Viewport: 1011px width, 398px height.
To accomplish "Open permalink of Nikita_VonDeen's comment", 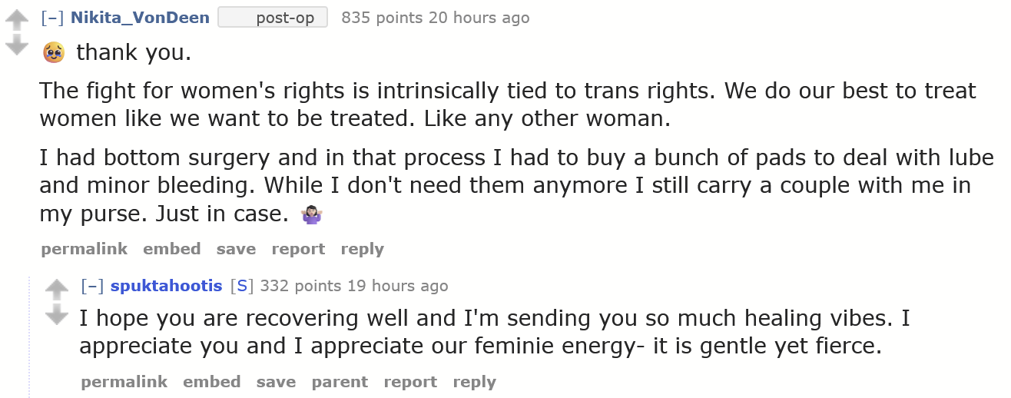I will click(85, 249).
